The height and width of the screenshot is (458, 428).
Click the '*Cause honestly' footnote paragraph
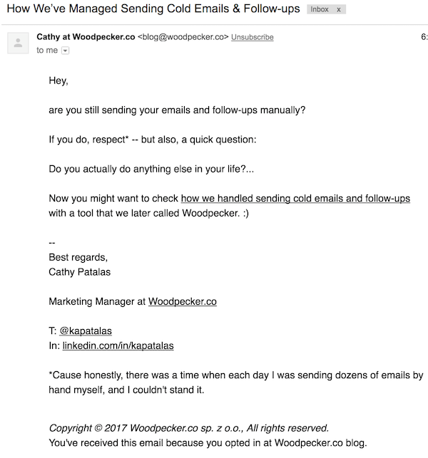(236, 382)
